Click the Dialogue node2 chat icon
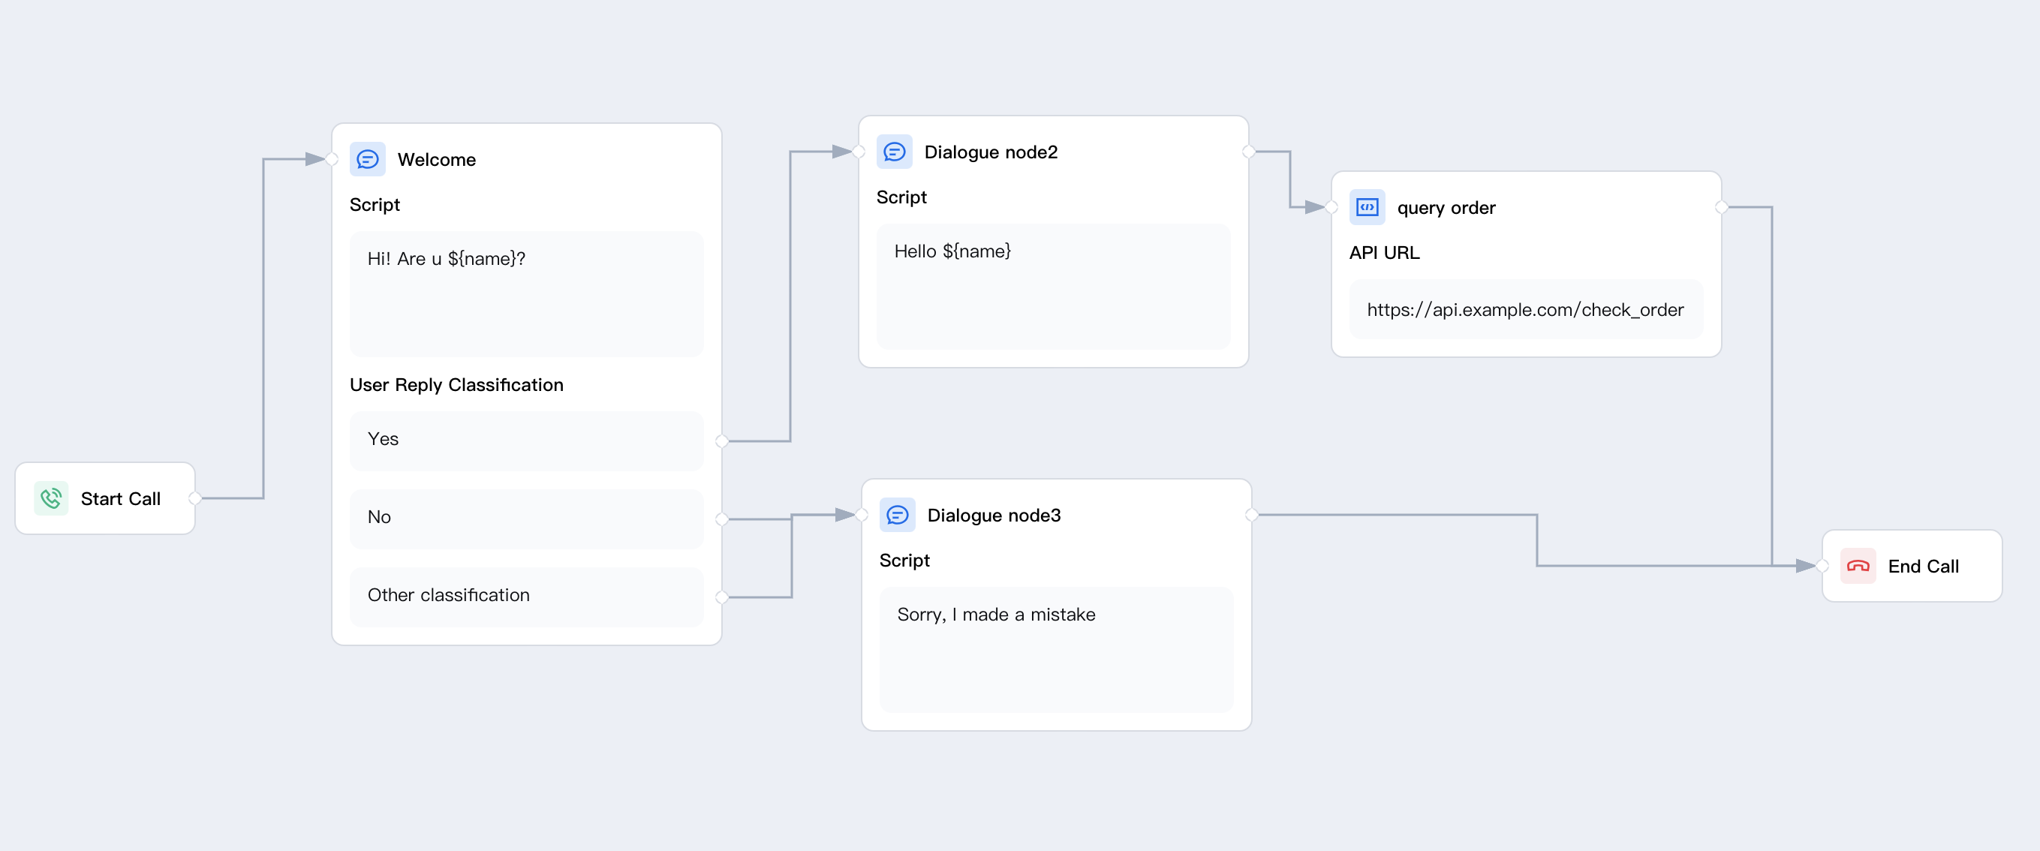This screenshot has width=2040, height=851. pos(894,151)
